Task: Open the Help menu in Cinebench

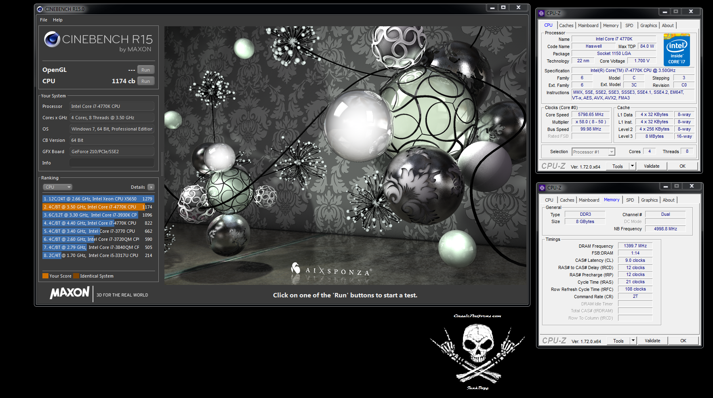Action: 58,20
